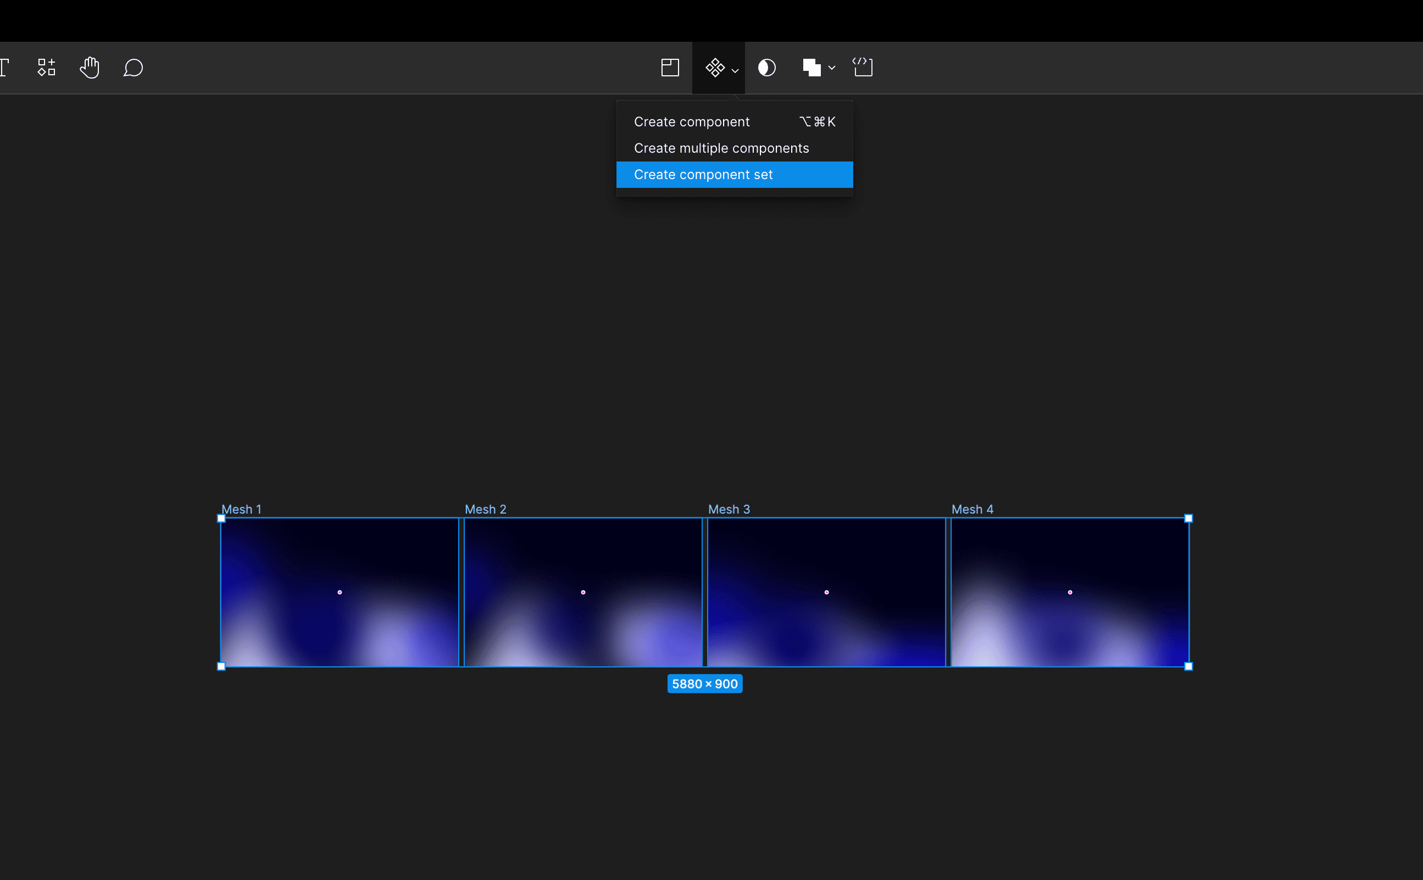The width and height of the screenshot is (1423, 880).
Task: Open the Resources tool
Action: coord(47,68)
